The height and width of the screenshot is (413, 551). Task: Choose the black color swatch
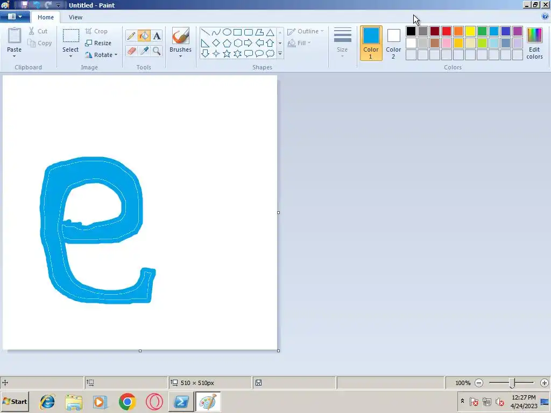click(x=411, y=31)
